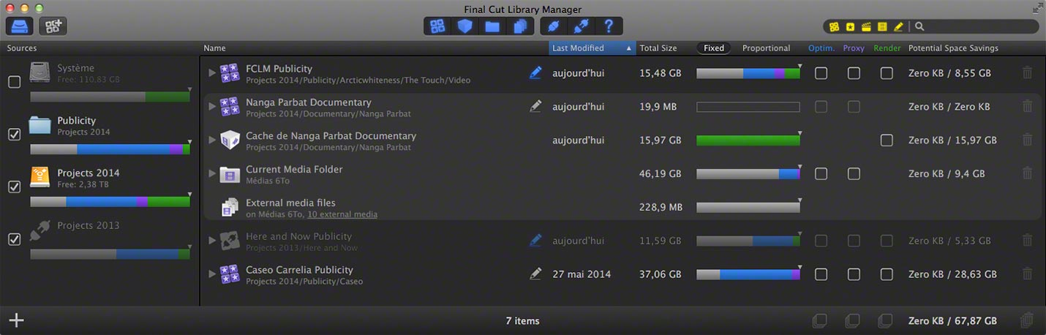Sort by Total Size column header
The width and height of the screenshot is (1046, 335).
pos(658,48)
